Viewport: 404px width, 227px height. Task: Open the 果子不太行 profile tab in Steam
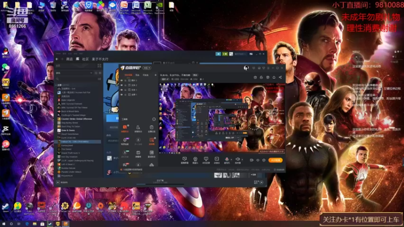[100, 59]
